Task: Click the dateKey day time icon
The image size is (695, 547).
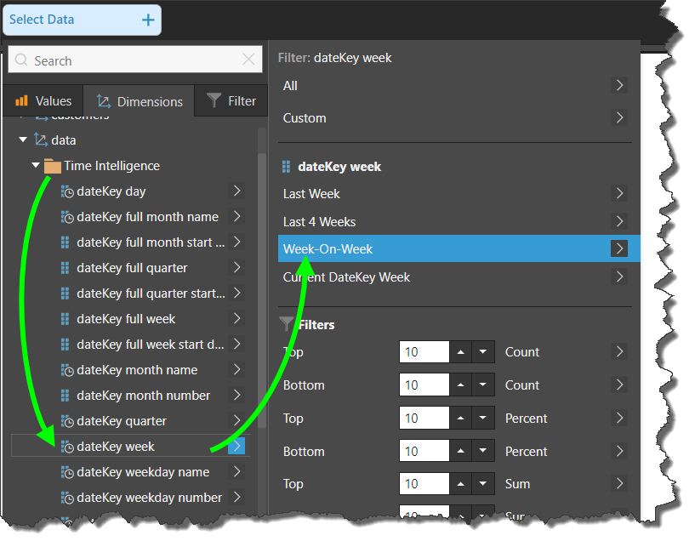Action: tap(67, 191)
